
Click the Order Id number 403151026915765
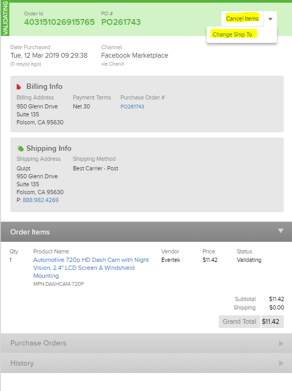pyautogui.click(x=59, y=22)
